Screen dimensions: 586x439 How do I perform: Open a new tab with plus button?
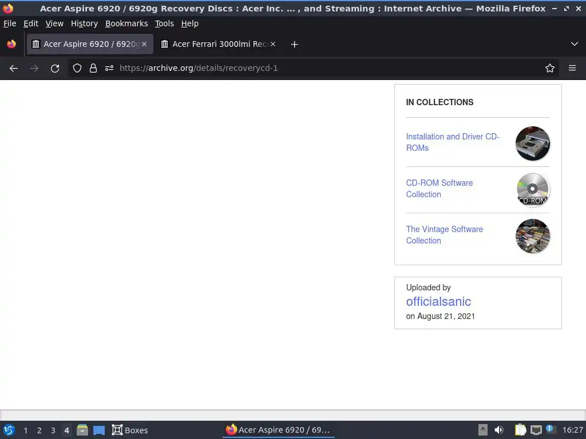294,45
